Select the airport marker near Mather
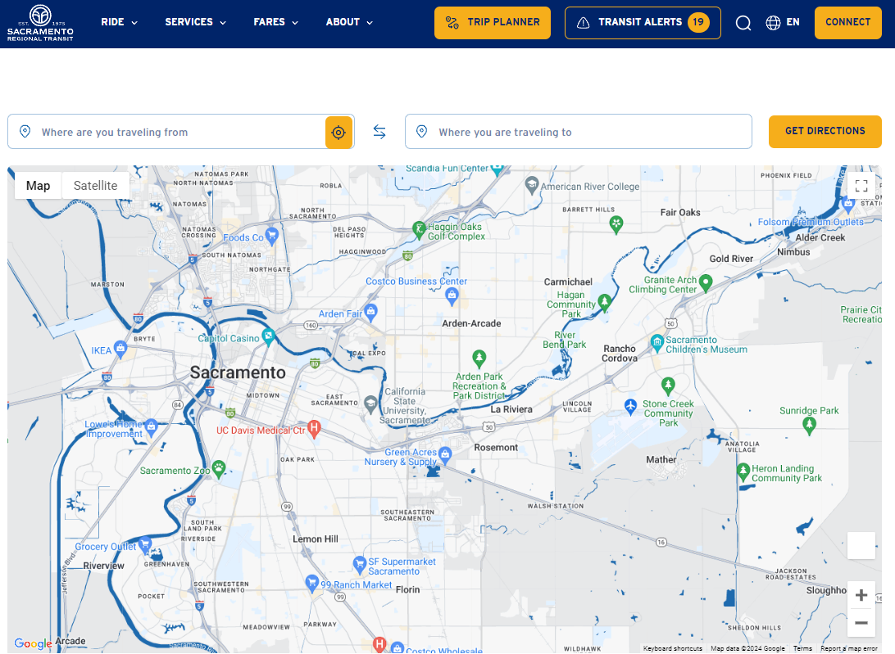Image resolution: width=895 pixels, height=654 pixels. click(x=630, y=407)
